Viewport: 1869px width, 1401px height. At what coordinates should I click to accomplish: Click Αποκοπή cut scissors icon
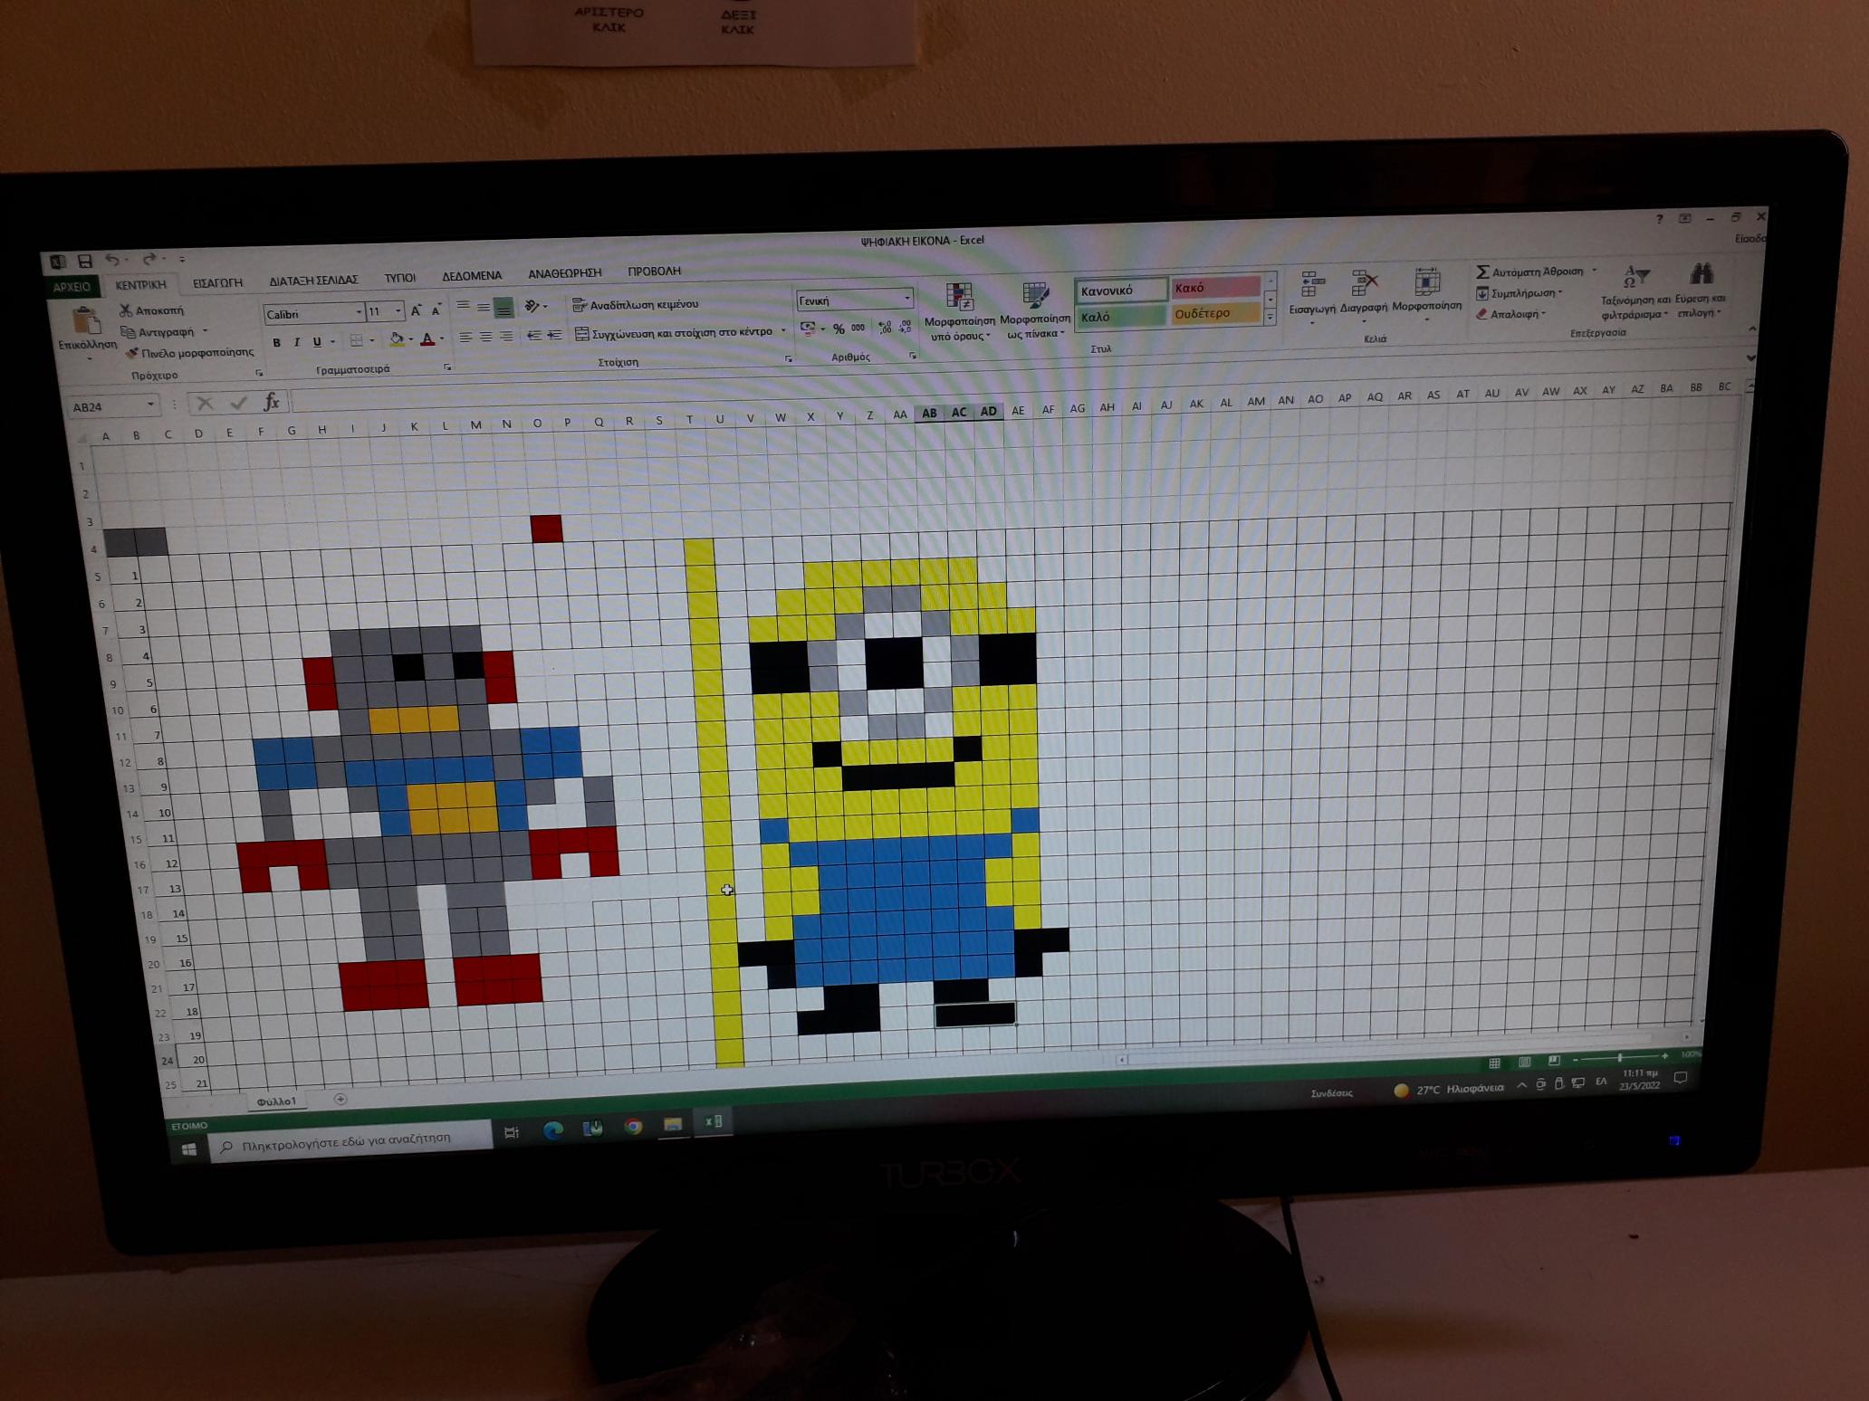point(126,311)
